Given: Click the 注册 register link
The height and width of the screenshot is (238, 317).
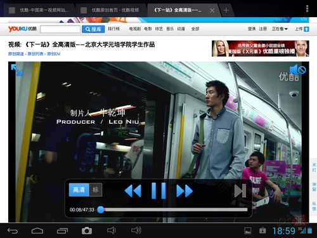Looking at the screenshot, I should [263, 29].
